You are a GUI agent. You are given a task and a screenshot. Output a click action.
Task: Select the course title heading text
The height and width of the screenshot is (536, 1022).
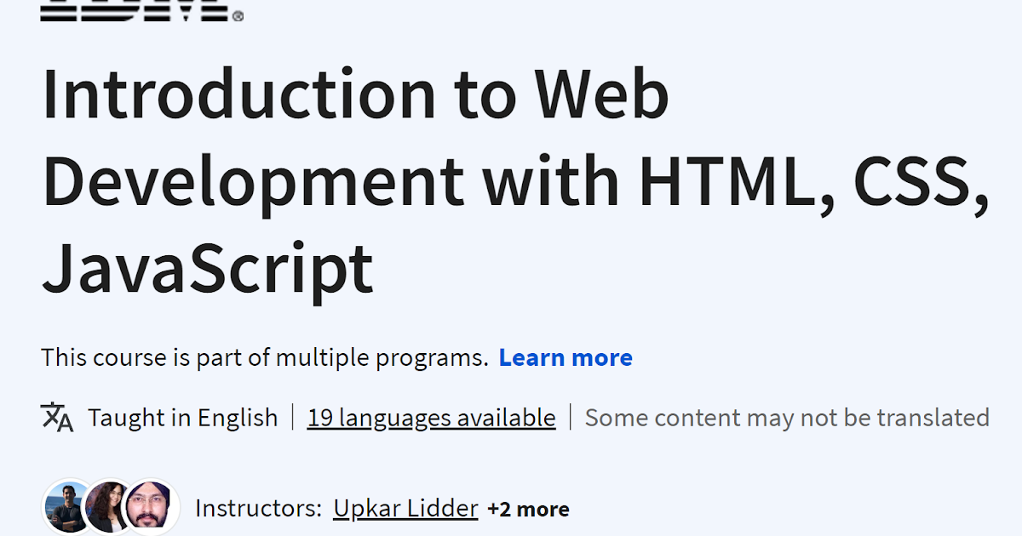511,179
